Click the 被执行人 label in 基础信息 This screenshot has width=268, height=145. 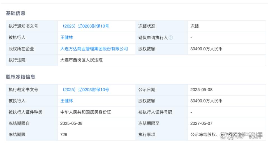pos(17,37)
